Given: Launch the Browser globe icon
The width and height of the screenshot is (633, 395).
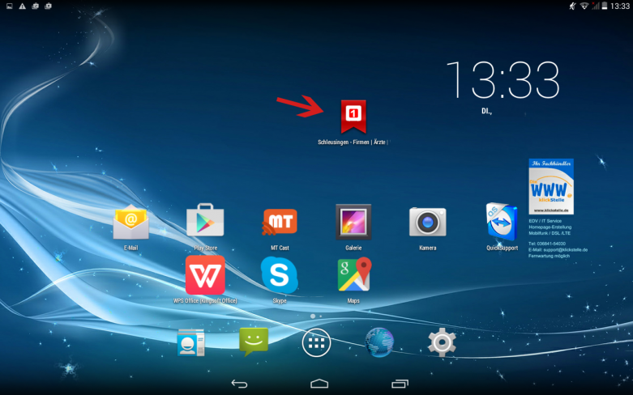Looking at the screenshot, I should tap(379, 343).
